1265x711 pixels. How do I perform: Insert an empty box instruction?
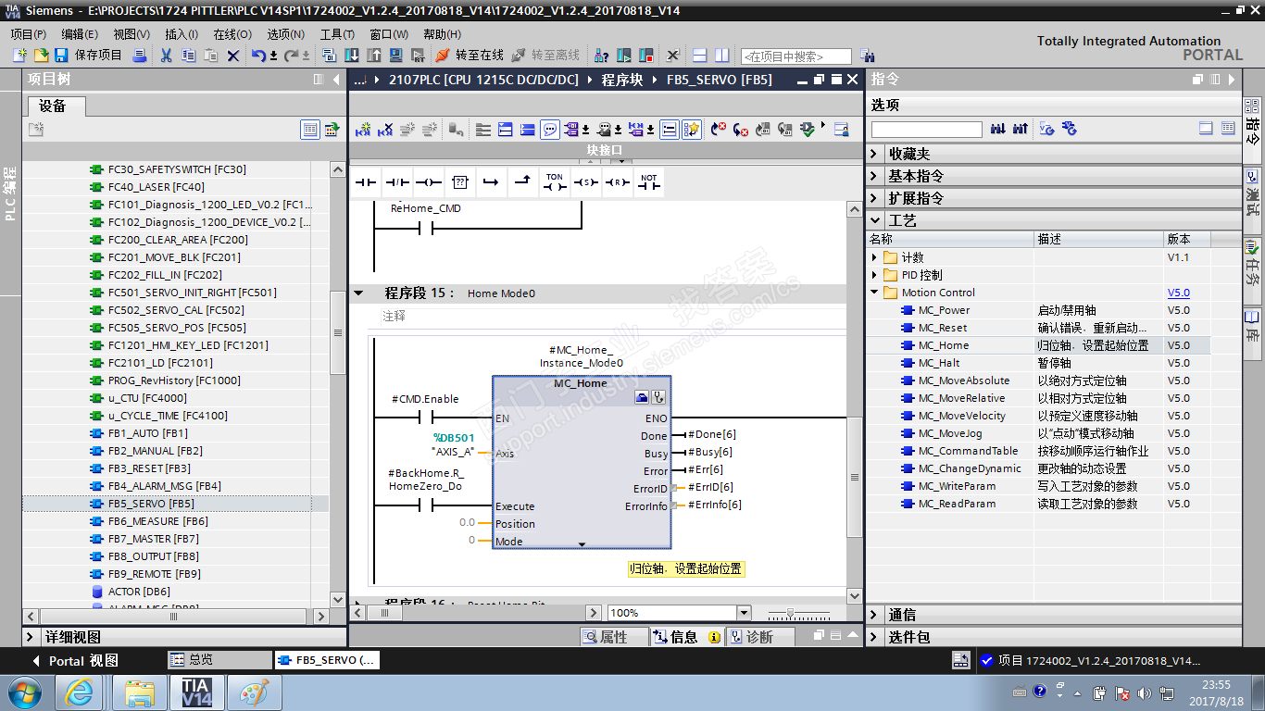tap(459, 182)
